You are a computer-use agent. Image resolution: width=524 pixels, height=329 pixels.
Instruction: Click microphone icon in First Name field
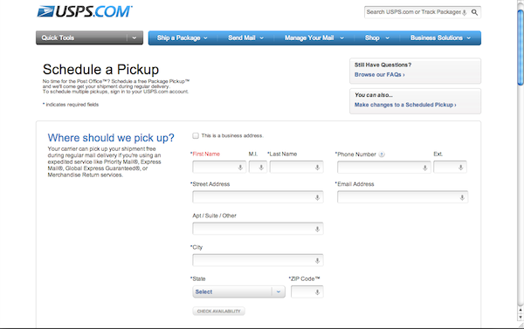coord(240,168)
